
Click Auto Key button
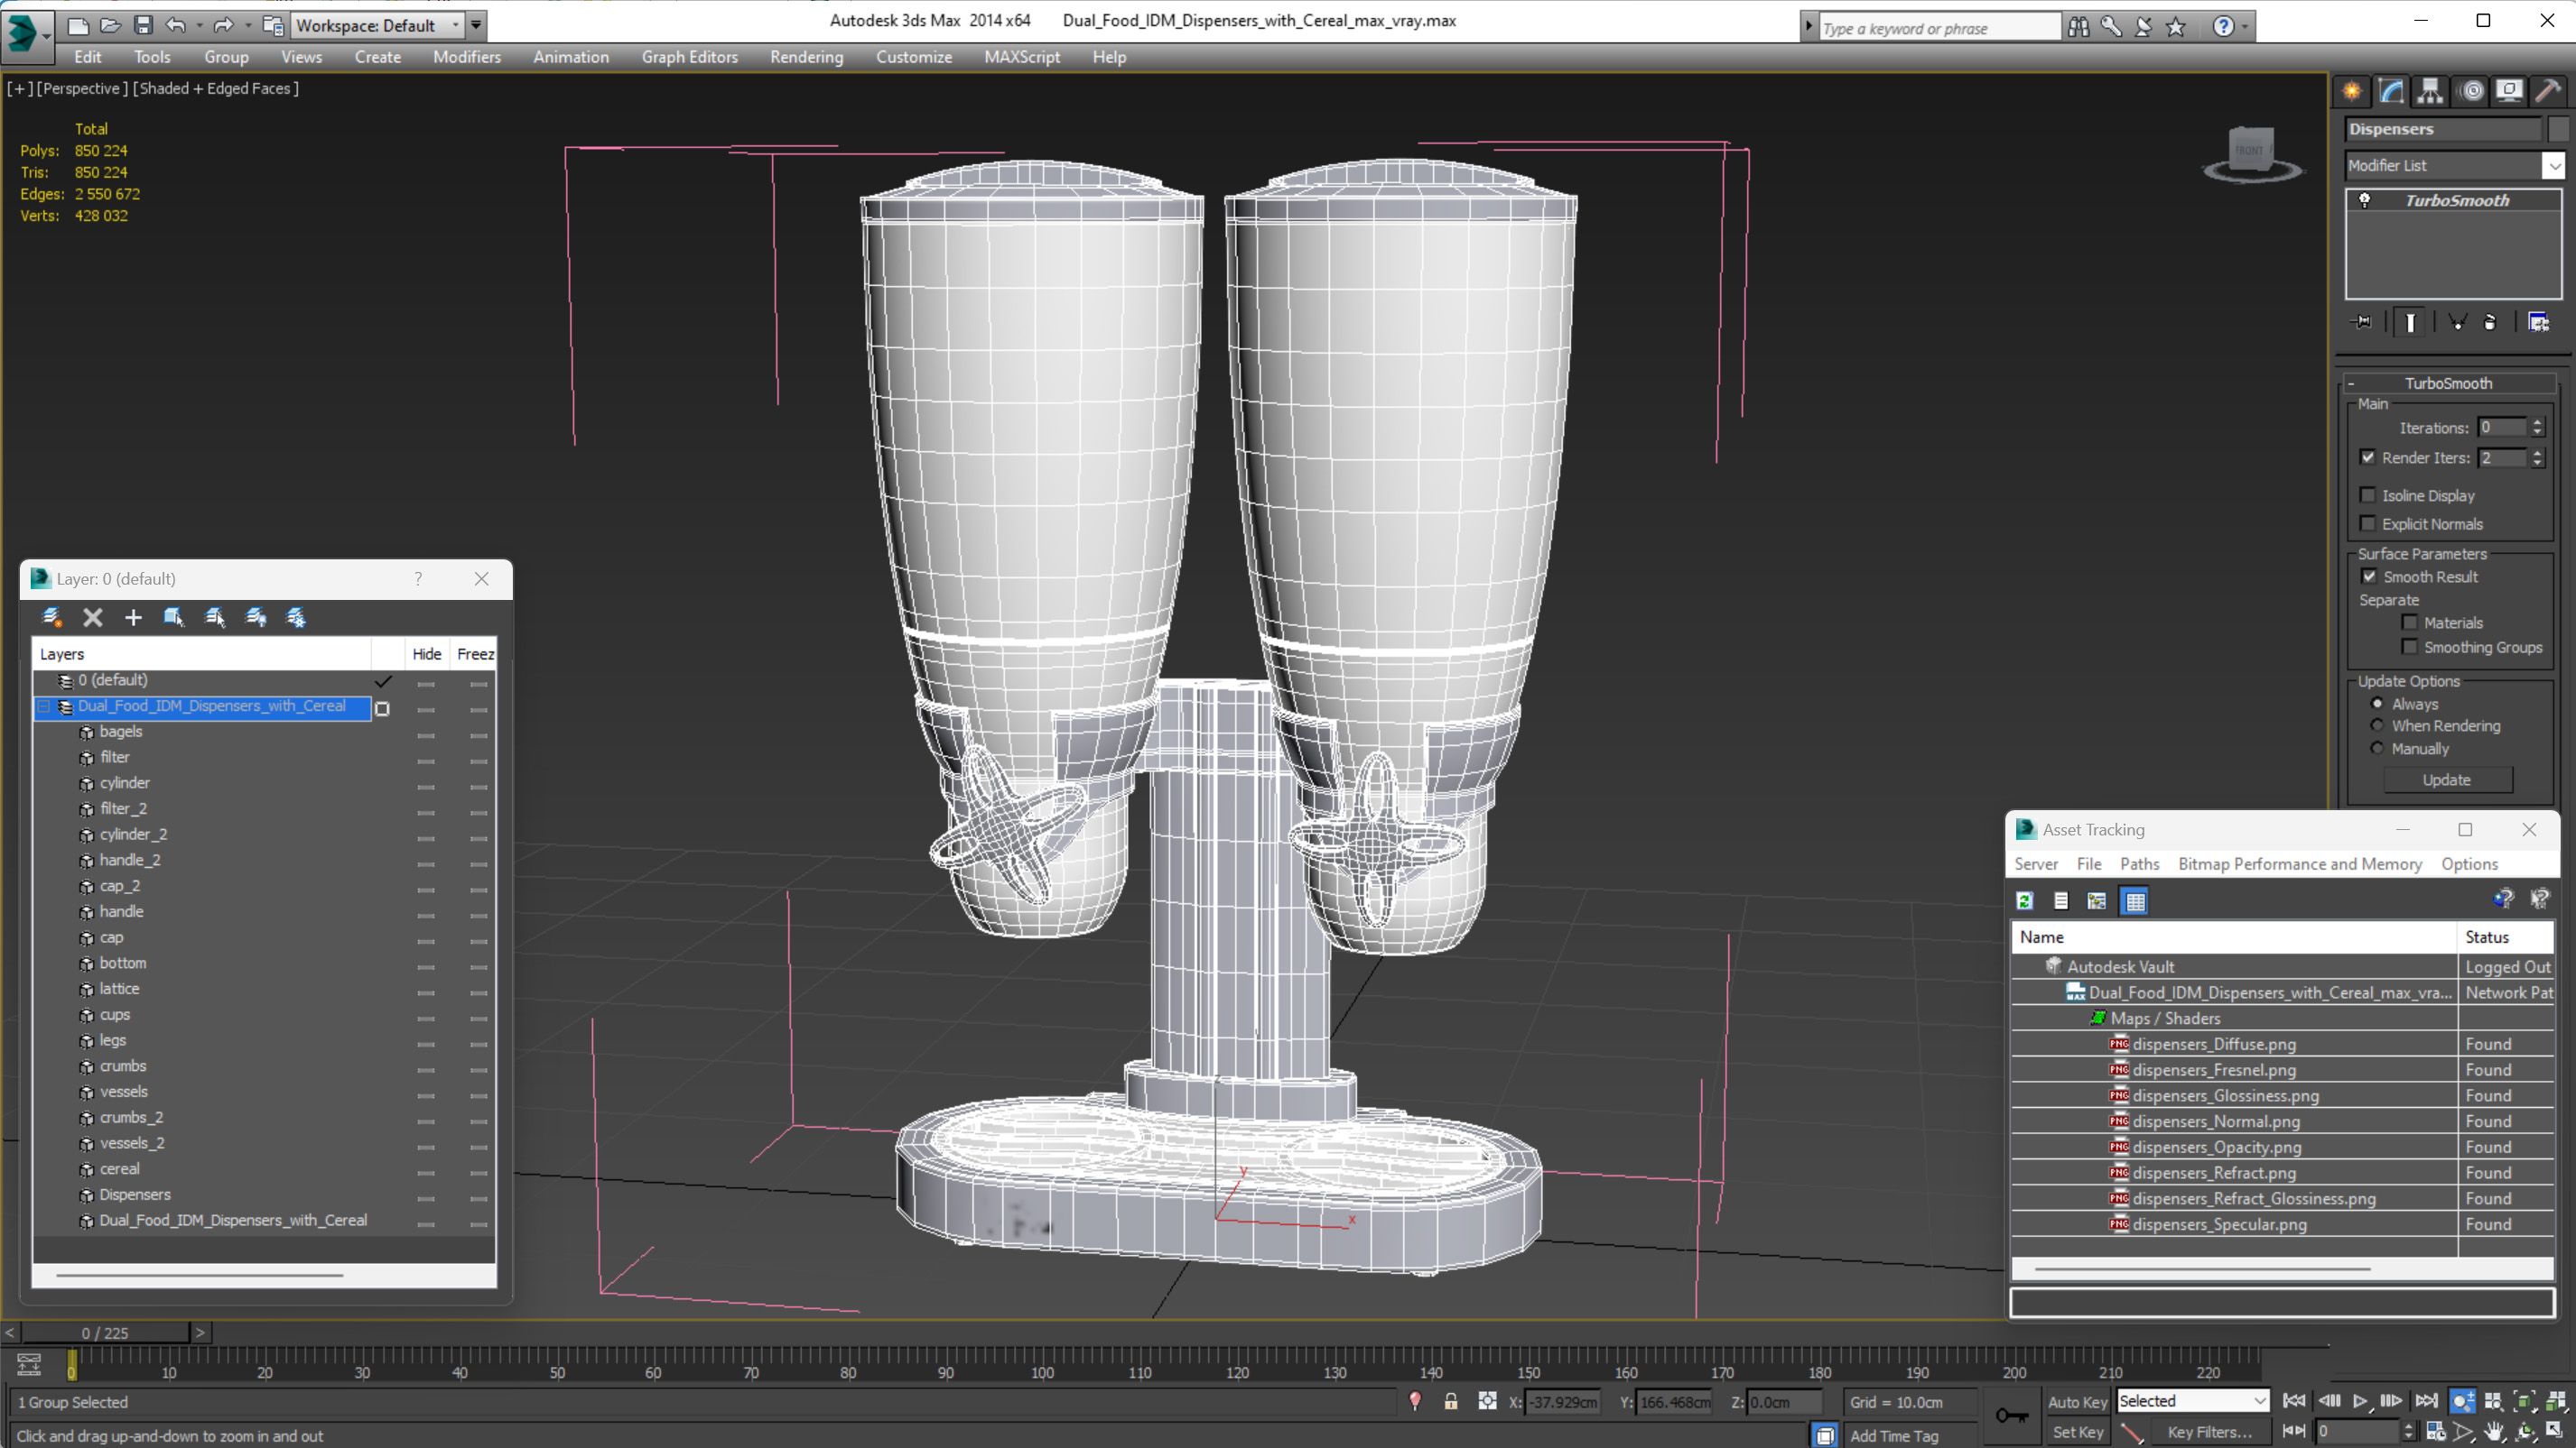click(2077, 1402)
